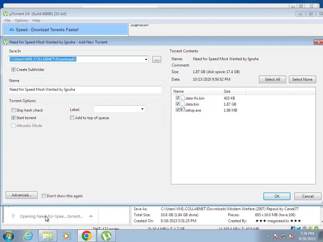Open the Label dropdown list
Image resolution: width=323 pixels, height=242 pixels.
tap(142, 109)
